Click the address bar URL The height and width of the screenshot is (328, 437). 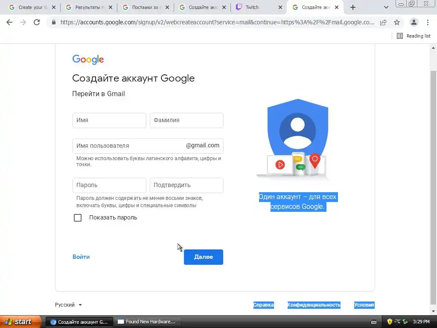tap(217, 22)
